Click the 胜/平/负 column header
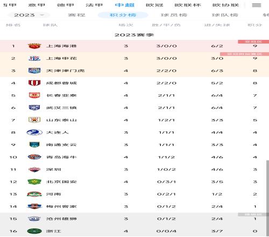269x237 pixels. point(166,25)
